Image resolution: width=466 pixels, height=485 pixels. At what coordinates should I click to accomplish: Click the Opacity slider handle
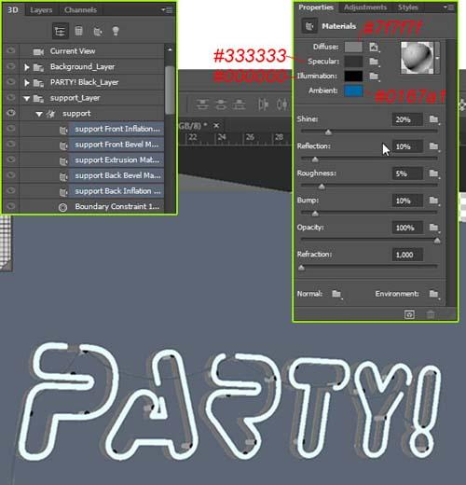click(437, 241)
